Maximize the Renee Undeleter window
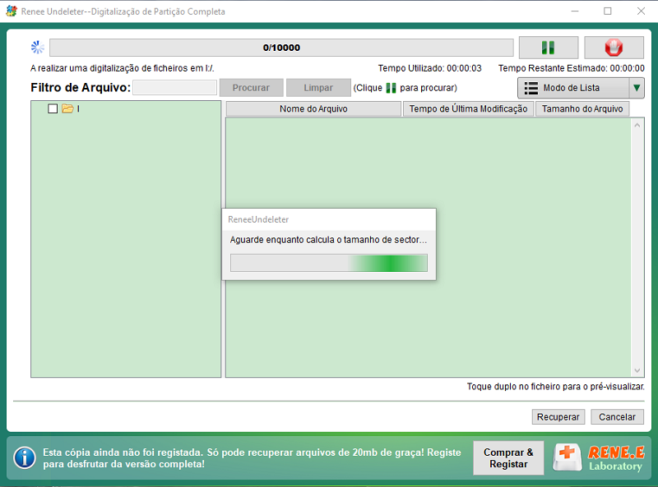 point(608,11)
